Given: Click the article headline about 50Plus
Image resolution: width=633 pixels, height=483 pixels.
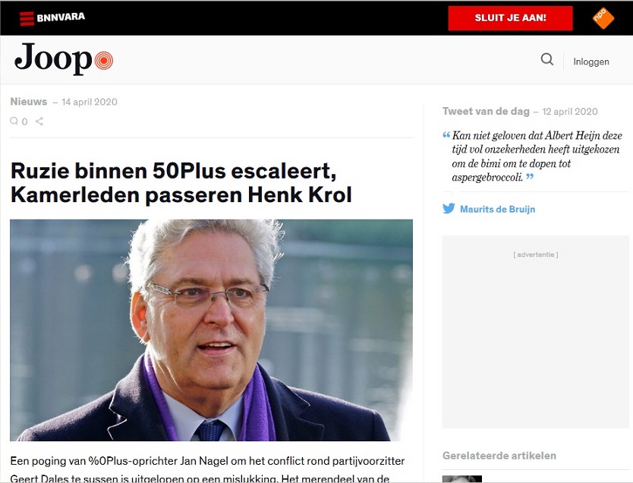Looking at the screenshot, I should (x=181, y=182).
